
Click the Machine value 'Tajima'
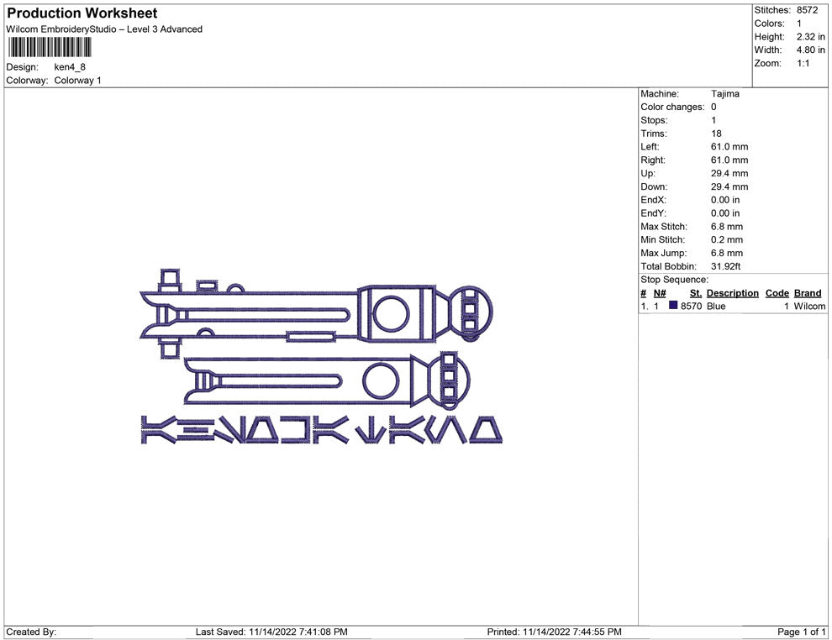(x=724, y=93)
